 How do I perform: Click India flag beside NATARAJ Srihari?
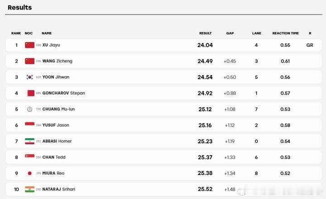point(29,189)
